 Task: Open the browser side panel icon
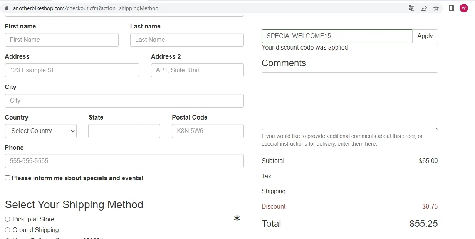[x=452, y=8]
